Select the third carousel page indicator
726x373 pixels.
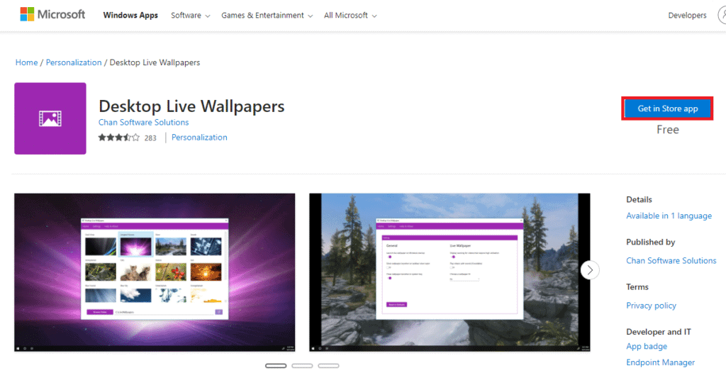(x=328, y=366)
